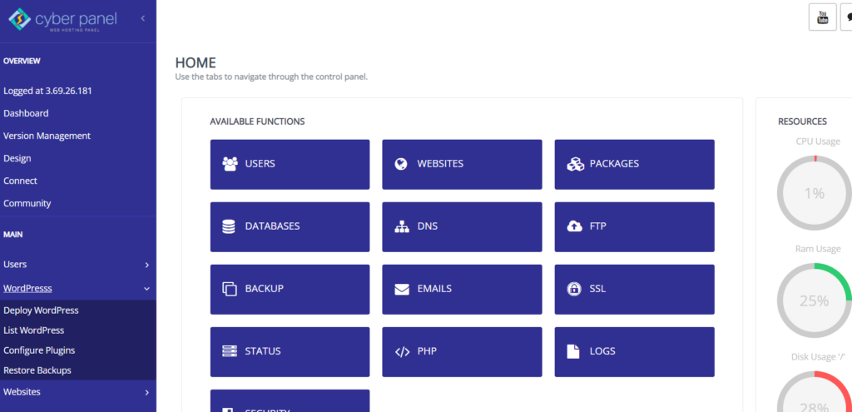Expand the Websites sidebar submenu arrow

pyautogui.click(x=146, y=392)
